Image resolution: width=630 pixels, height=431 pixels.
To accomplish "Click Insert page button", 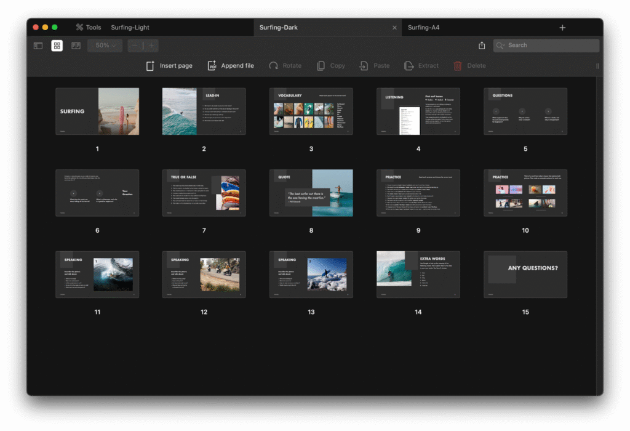I will (169, 66).
